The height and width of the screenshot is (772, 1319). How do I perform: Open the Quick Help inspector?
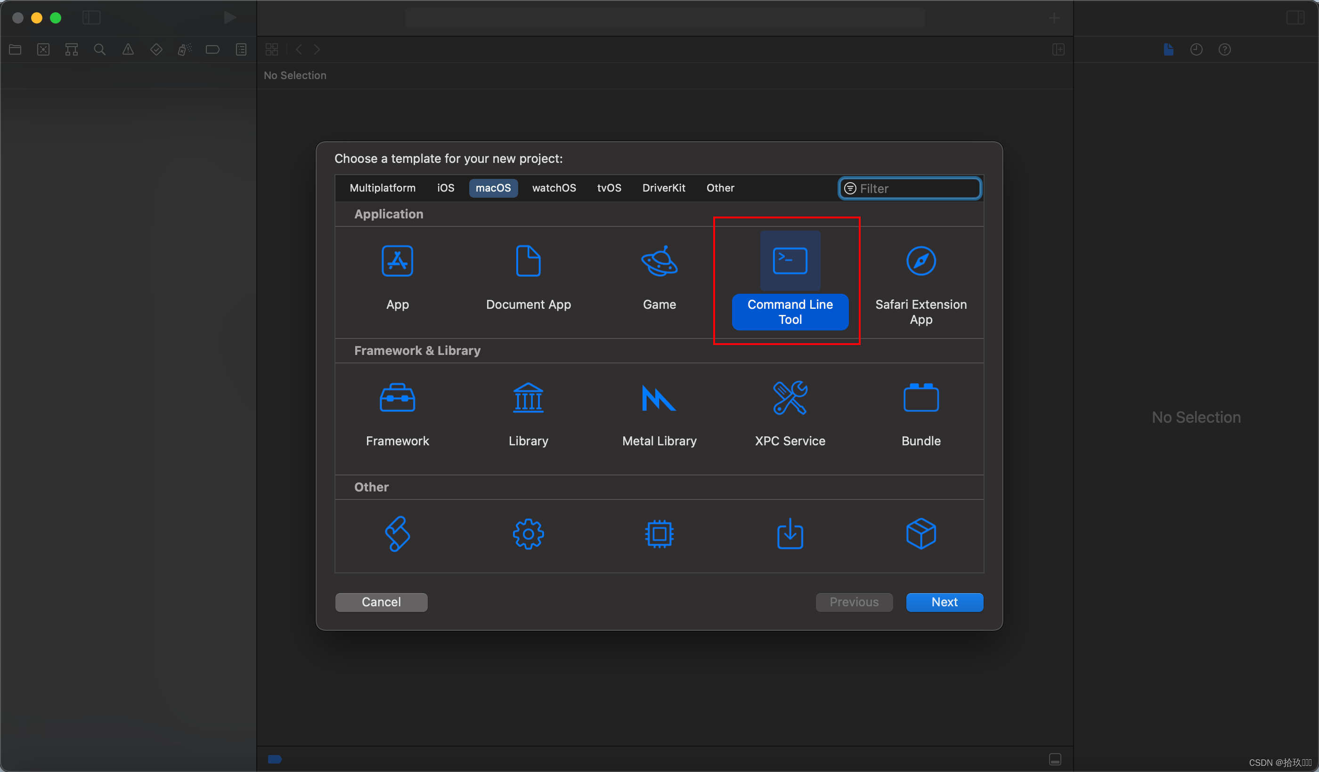pos(1224,50)
